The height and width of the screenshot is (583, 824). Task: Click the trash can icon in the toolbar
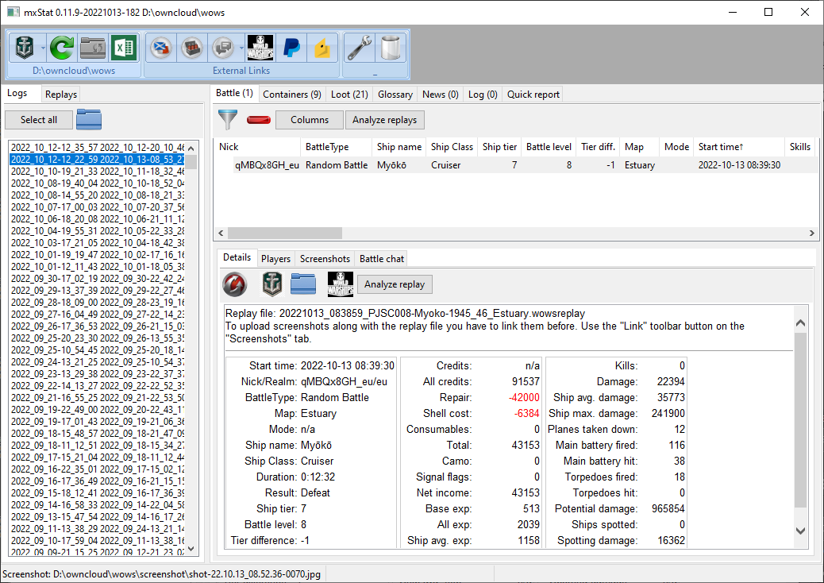click(391, 48)
